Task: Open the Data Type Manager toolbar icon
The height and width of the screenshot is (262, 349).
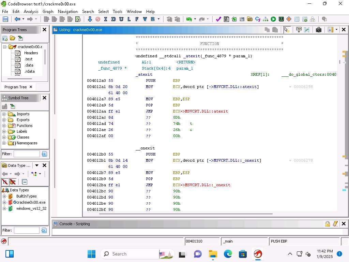Action: [x=250, y=19]
